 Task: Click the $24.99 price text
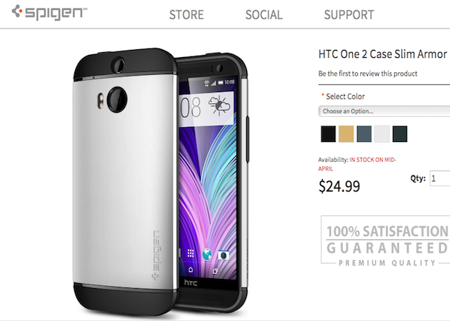[339, 186]
